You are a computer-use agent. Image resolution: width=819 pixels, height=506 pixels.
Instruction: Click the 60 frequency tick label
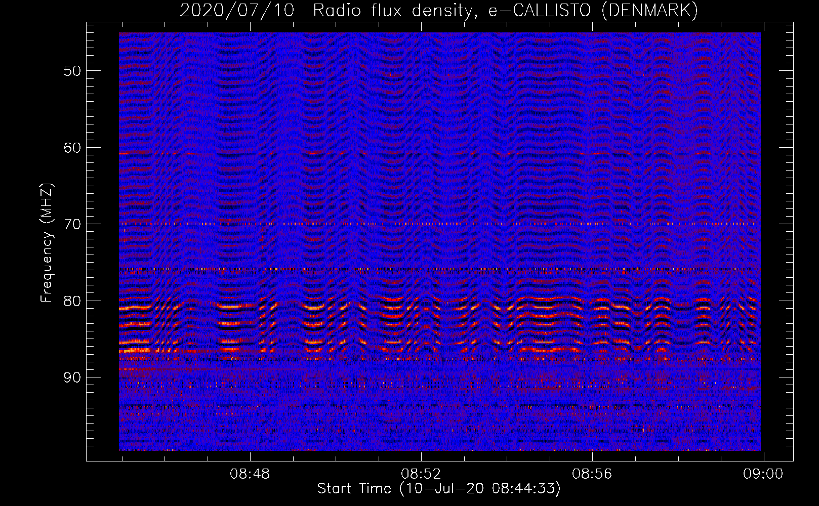tap(72, 148)
